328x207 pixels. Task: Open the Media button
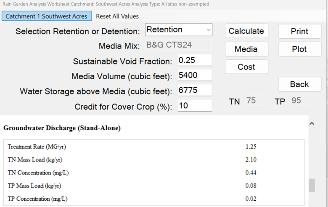point(246,49)
